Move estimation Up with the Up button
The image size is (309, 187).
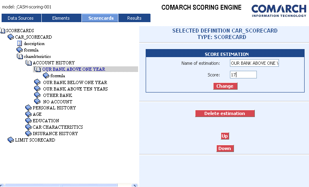pos(225,136)
